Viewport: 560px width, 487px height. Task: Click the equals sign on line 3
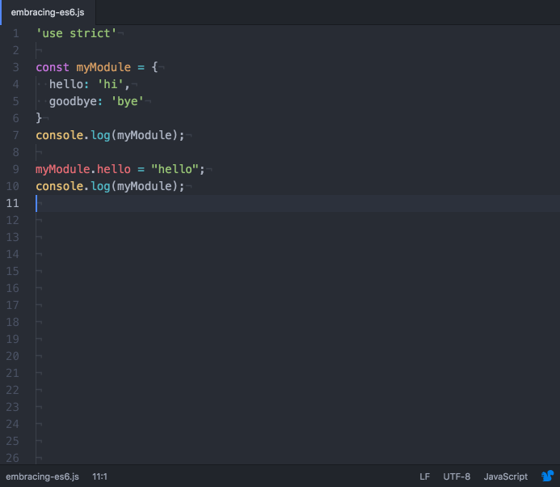141,68
